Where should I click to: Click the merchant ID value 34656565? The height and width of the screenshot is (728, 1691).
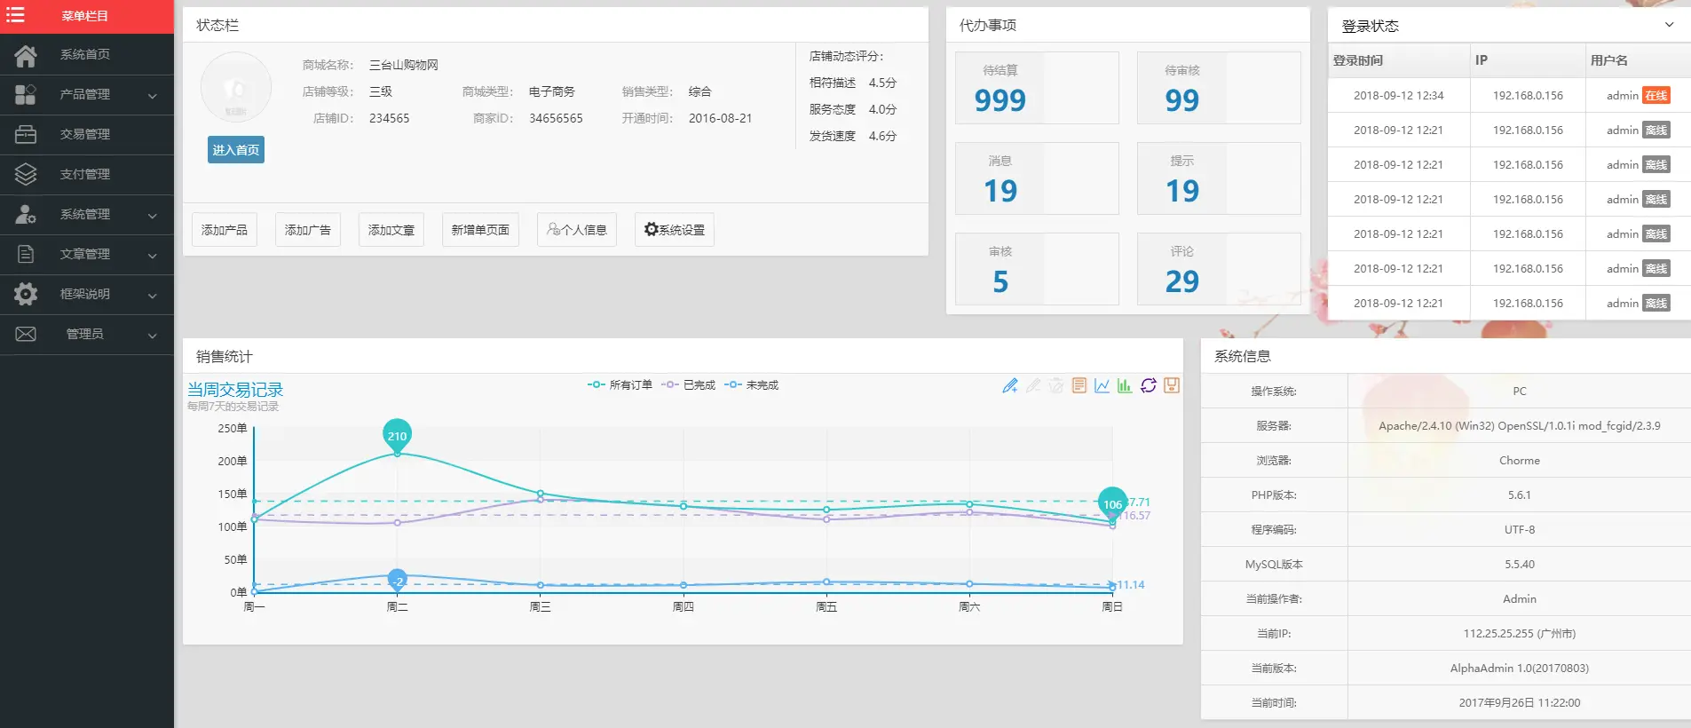tap(556, 118)
